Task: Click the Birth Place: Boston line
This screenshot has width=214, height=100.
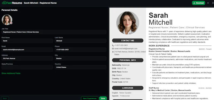Action: point(120,72)
